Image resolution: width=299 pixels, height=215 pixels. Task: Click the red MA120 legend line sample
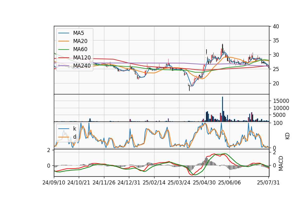64,58
